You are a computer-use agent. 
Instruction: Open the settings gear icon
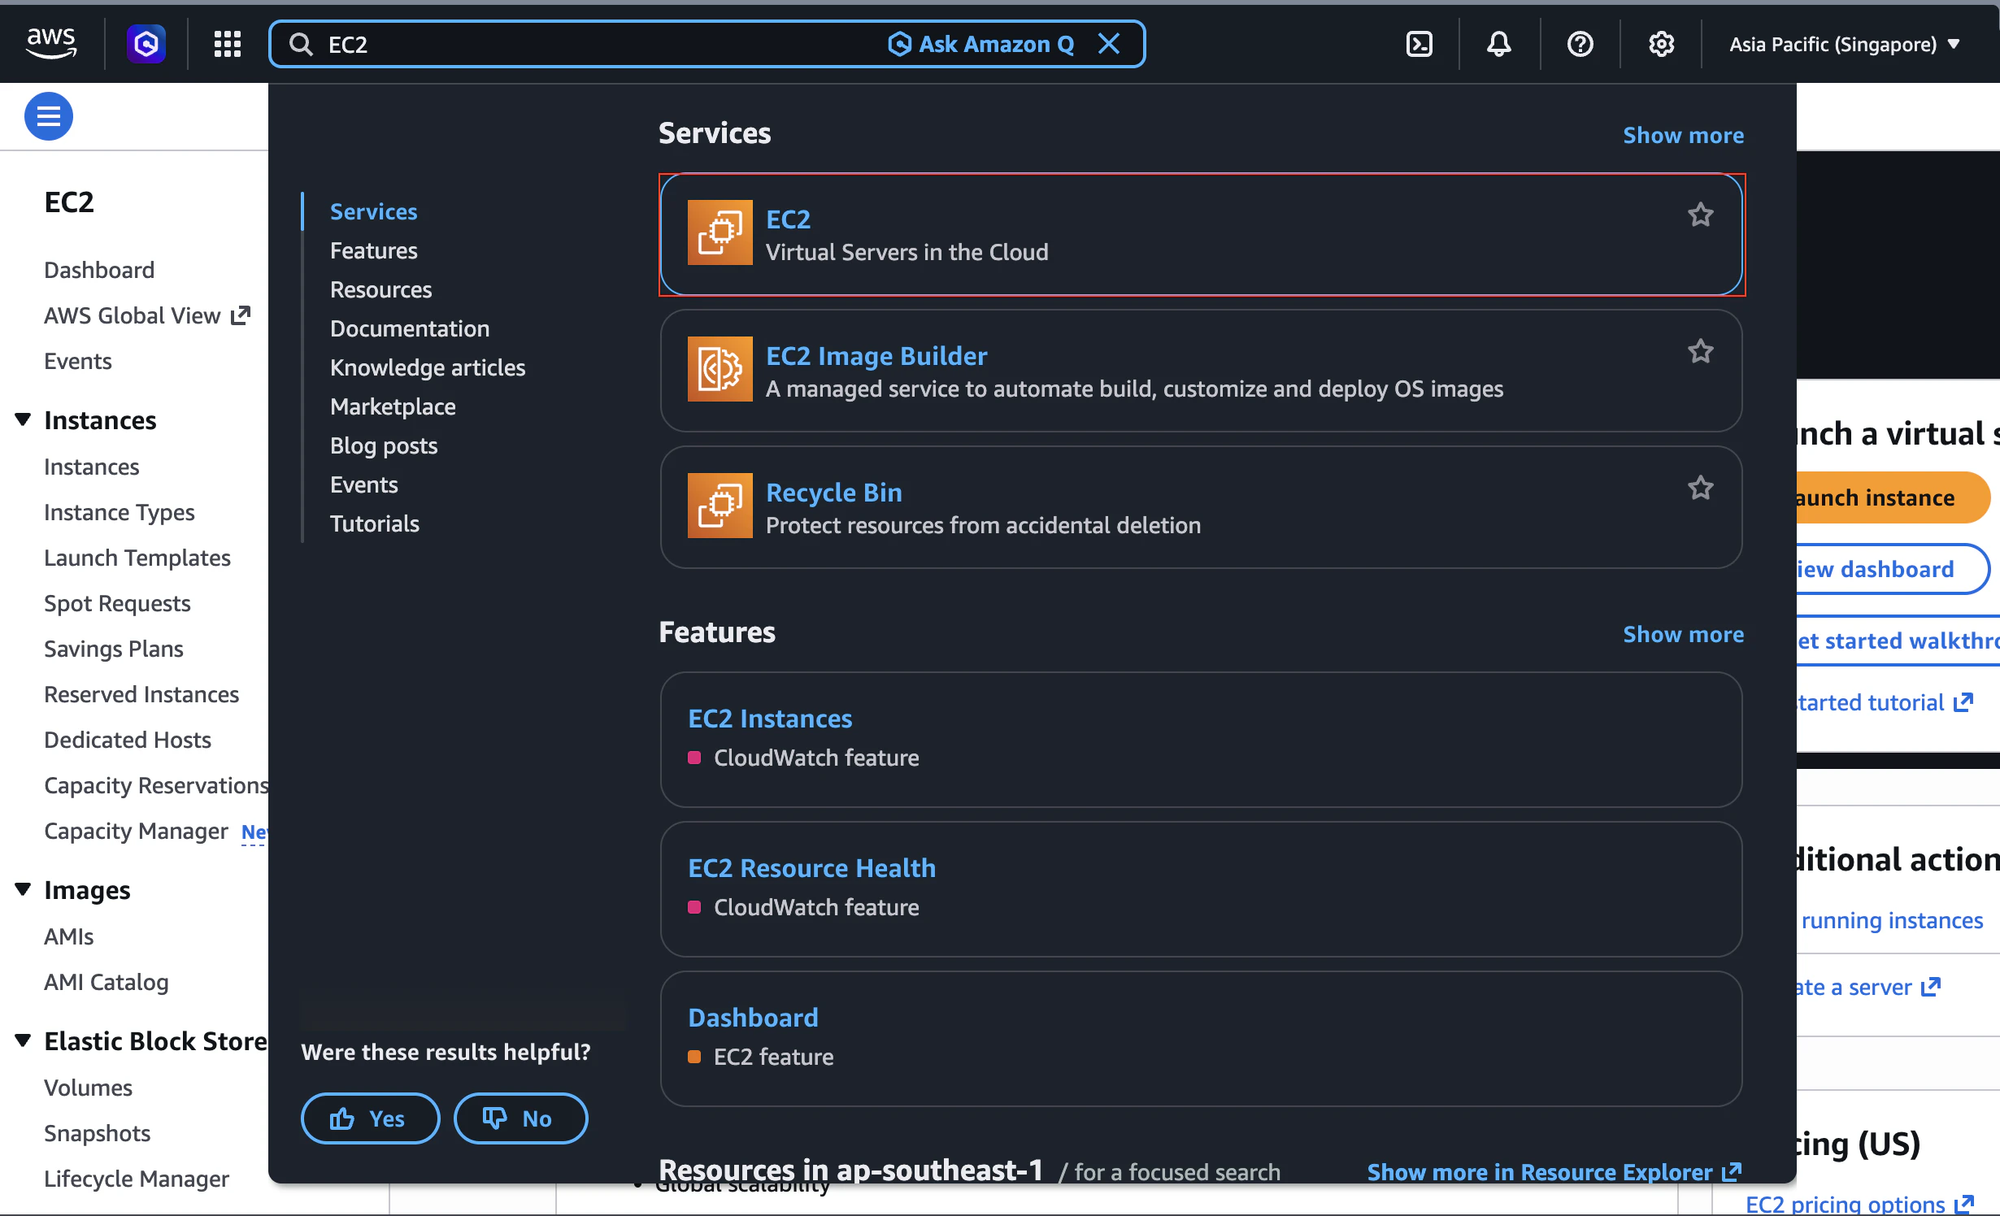pos(1661,44)
